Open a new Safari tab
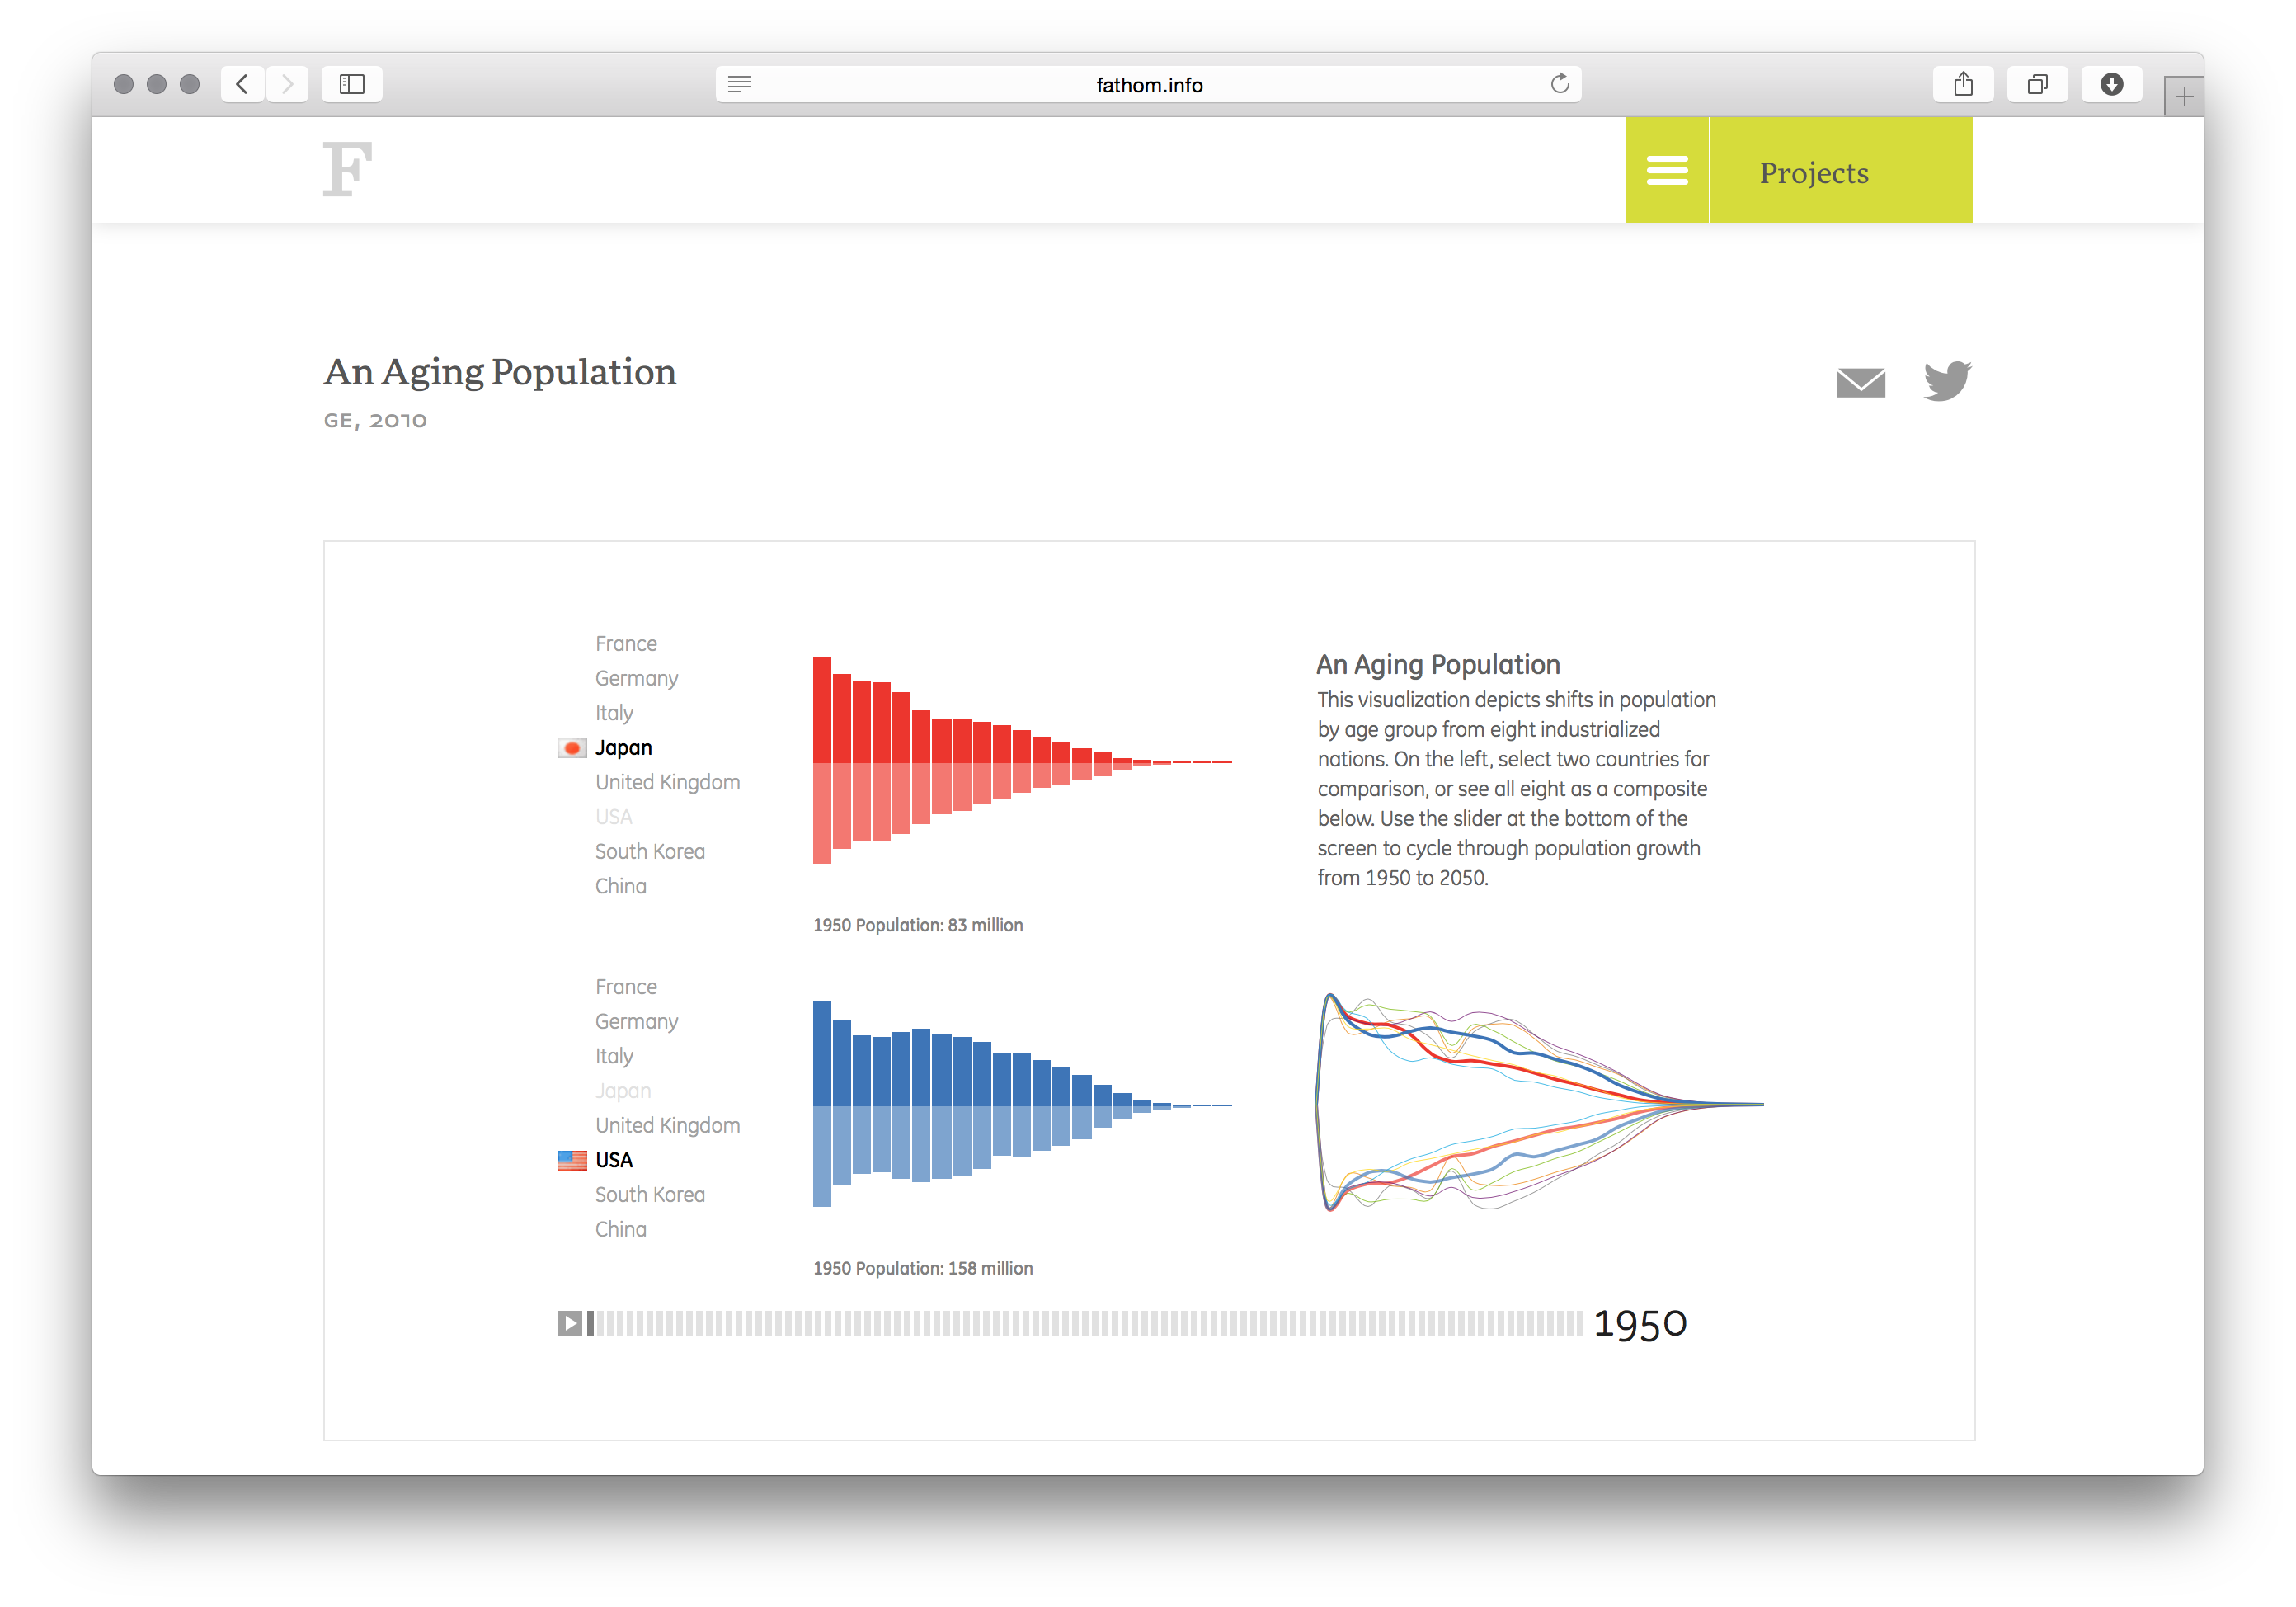The height and width of the screenshot is (1607, 2296). click(x=2183, y=97)
